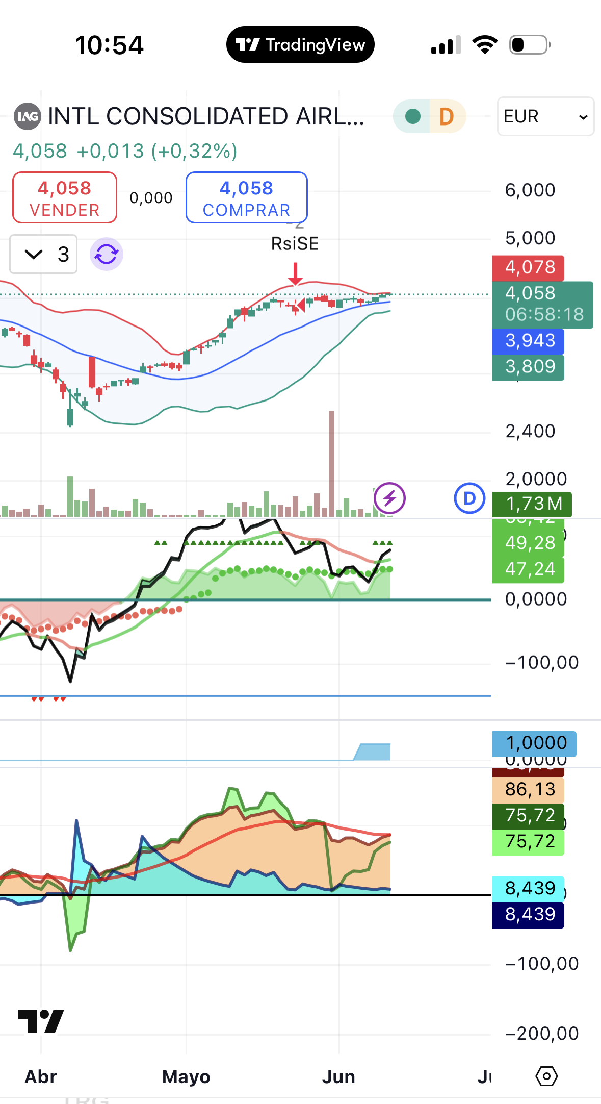Tap the Wi-Fi status icon
This screenshot has width=601, height=1104.
pos(485,45)
